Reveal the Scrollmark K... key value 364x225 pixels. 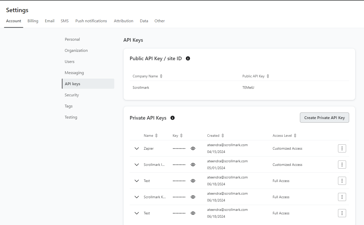click(193, 197)
